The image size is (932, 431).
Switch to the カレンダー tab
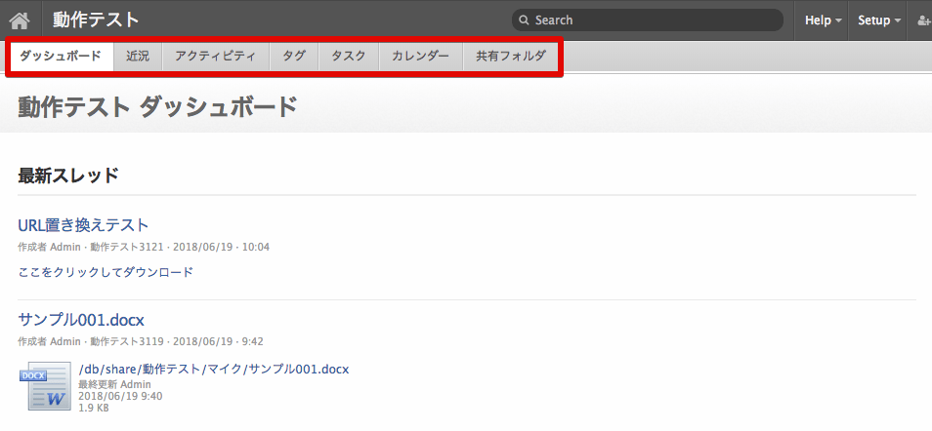pyautogui.click(x=421, y=57)
